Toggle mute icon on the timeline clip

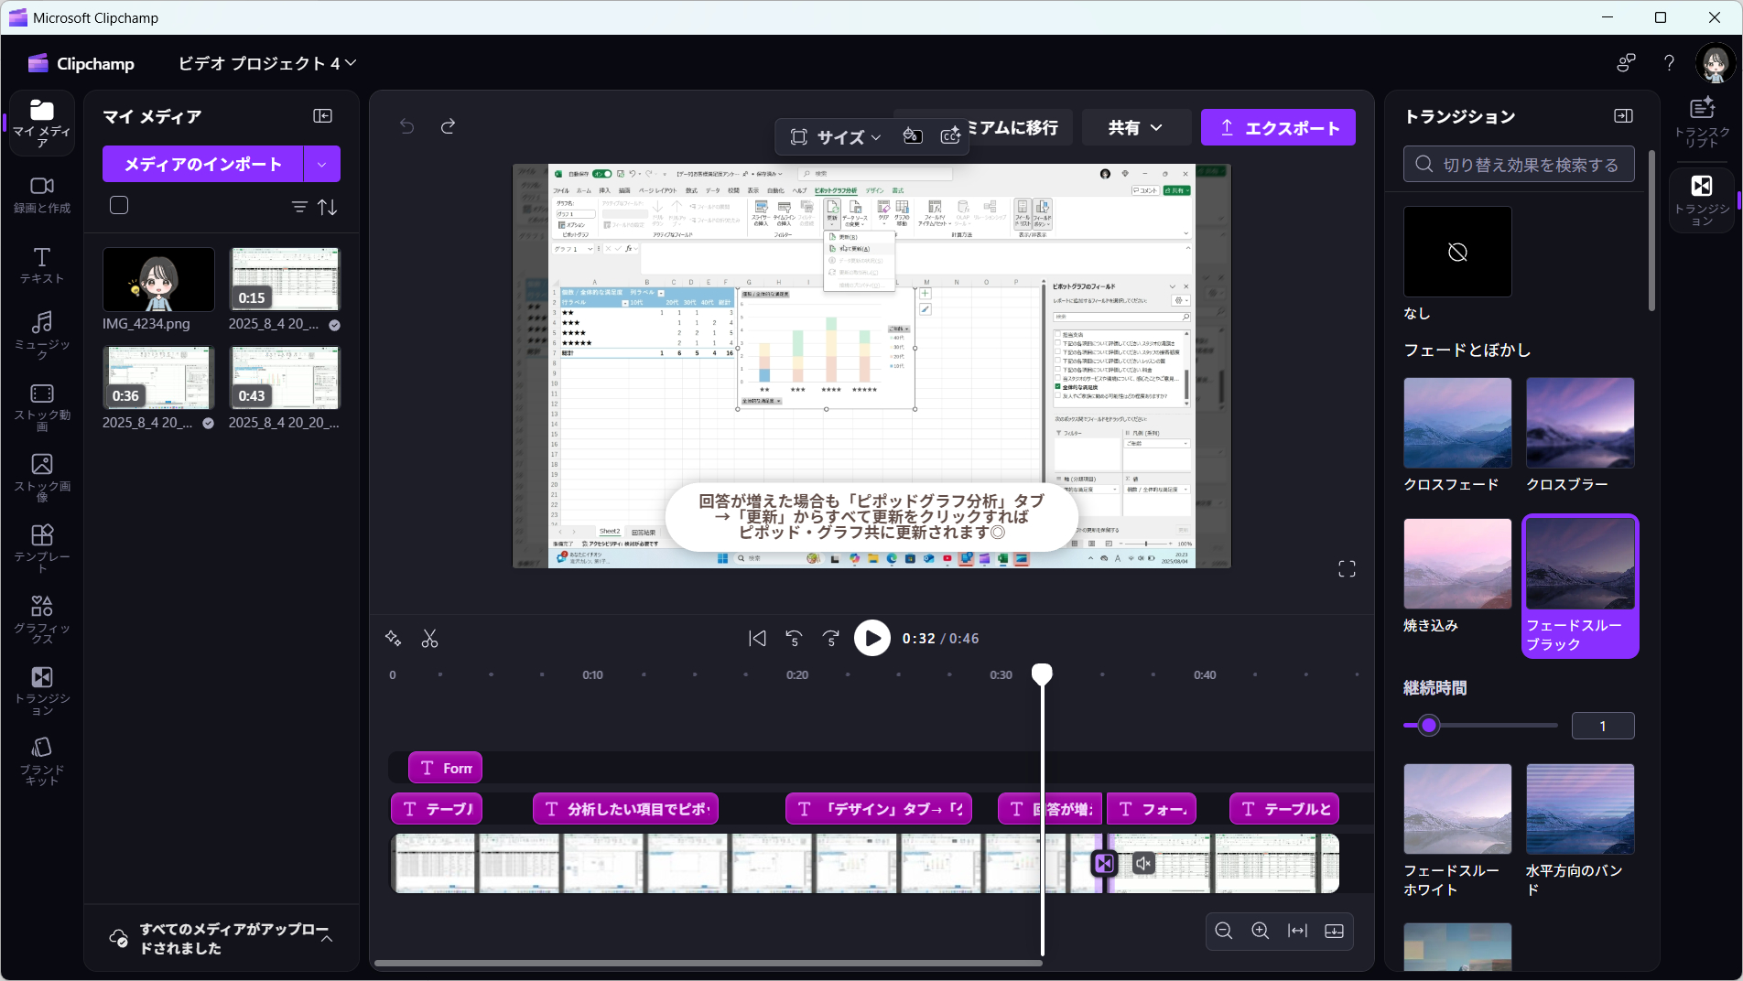tap(1143, 863)
